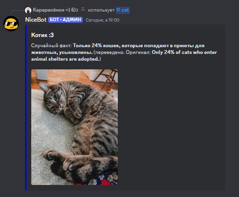Click the word использует in the header
This screenshot has height=197, width=239.
(101, 10)
